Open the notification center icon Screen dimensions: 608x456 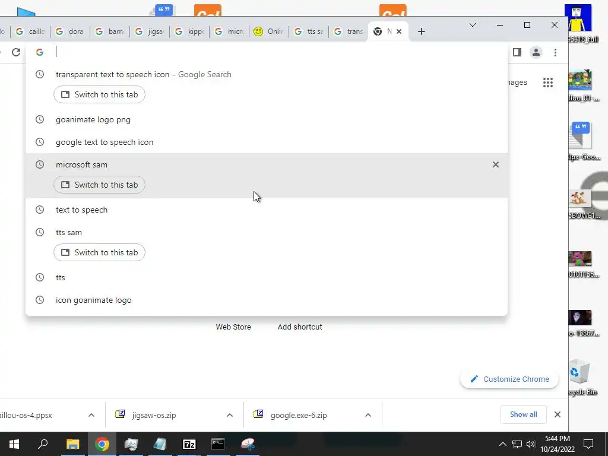(x=588, y=444)
